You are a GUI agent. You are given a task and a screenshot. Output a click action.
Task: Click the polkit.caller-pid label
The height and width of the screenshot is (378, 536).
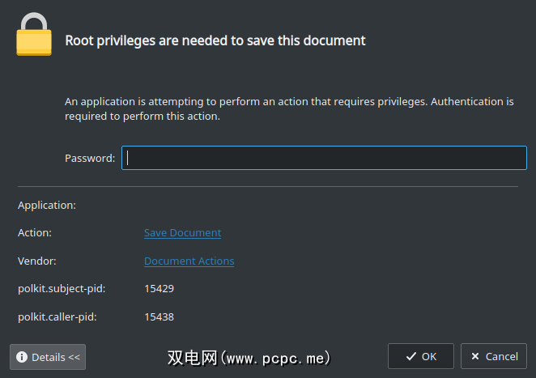coord(58,317)
